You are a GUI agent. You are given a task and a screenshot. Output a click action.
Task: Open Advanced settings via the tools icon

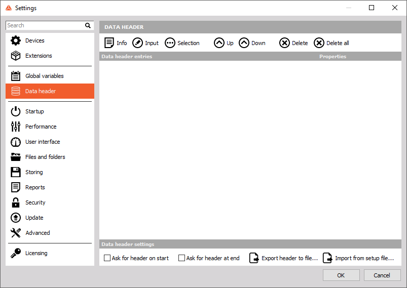[16, 233]
